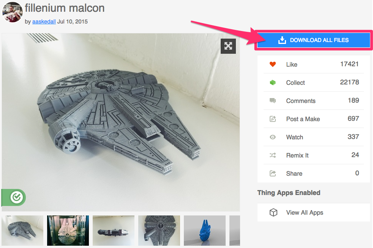The image size is (373, 248).
Task: Select the side-view ship thumbnail
Action: [x=114, y=231]
